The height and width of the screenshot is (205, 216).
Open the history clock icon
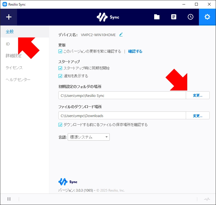[191, 17]
